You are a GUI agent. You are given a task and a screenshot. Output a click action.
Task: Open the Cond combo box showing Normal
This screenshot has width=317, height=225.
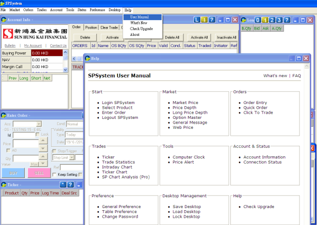point(74,124)
